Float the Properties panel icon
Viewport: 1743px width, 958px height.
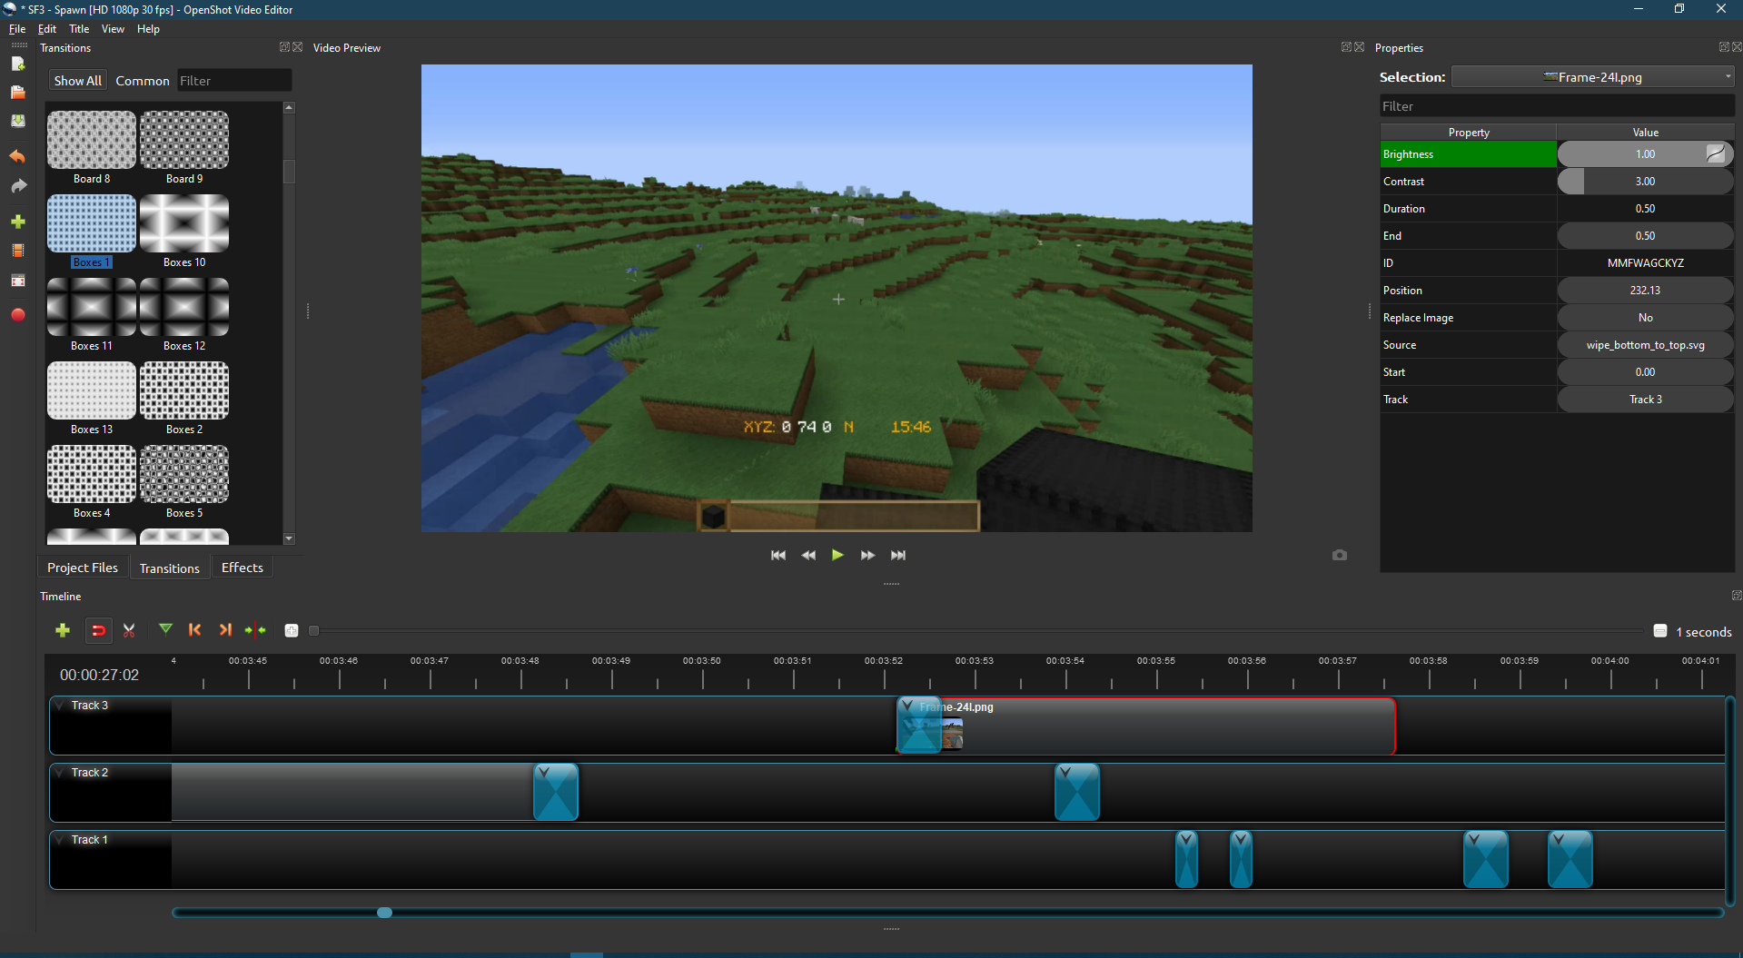1724,47
